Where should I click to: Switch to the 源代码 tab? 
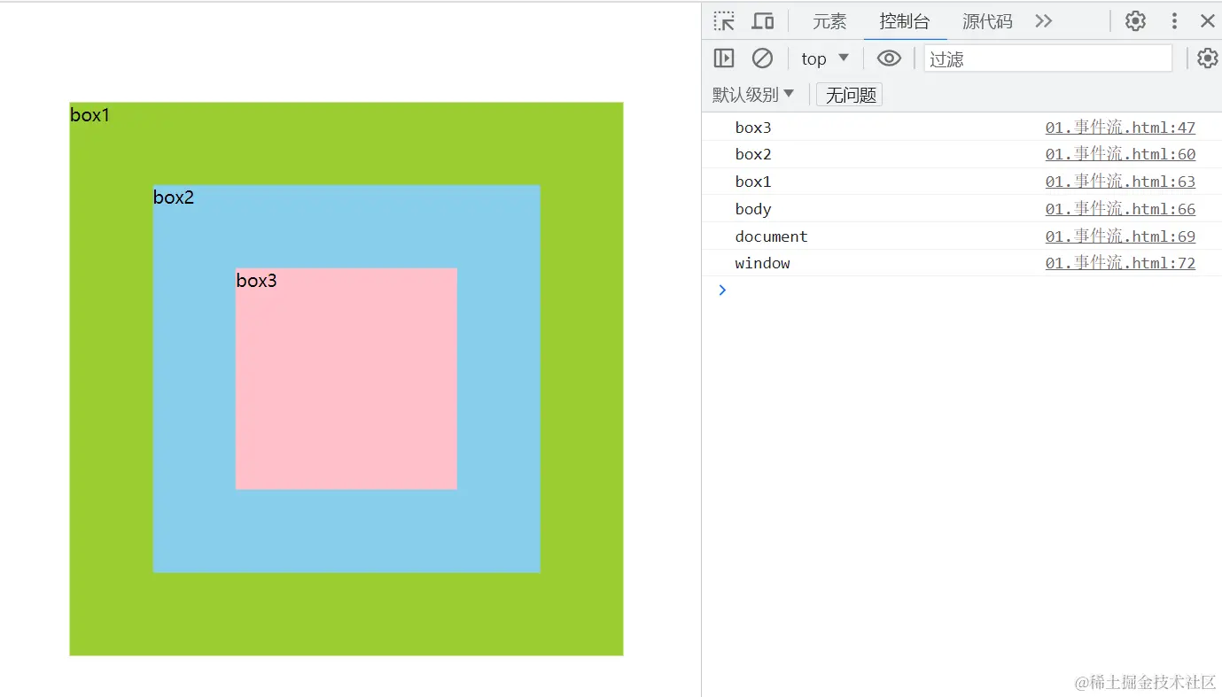[987, 21]
